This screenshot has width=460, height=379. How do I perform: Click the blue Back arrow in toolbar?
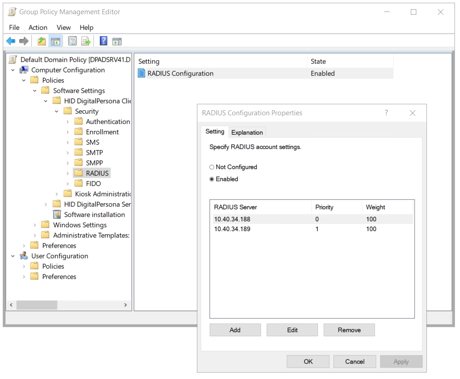(11, 41)
